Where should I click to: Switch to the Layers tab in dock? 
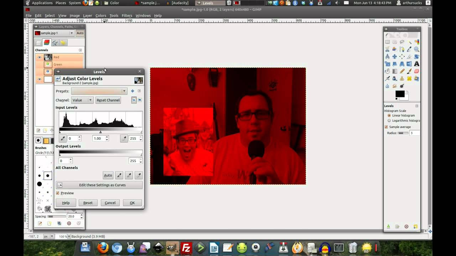click(38, 43)
